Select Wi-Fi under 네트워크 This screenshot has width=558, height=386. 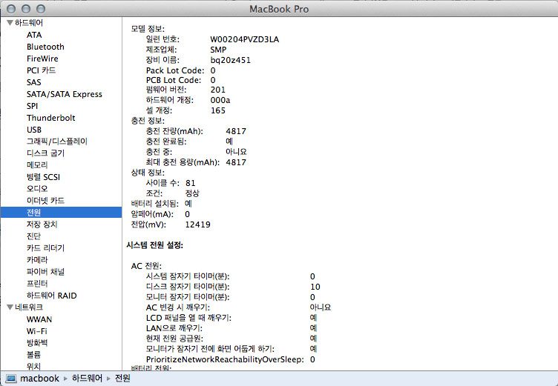click(36, 331)
